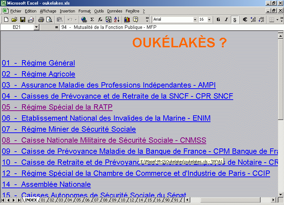Open the Insertion menu

[x=67, y=11]
